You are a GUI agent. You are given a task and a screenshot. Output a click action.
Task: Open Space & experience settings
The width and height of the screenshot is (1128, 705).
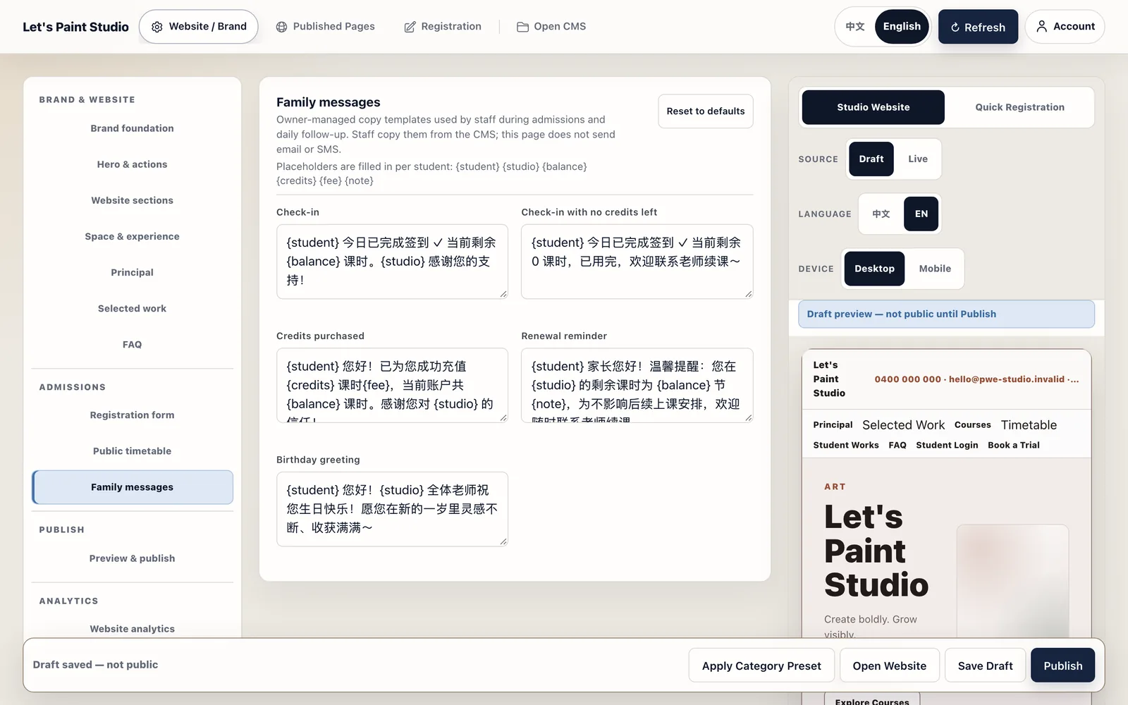(x=132, y=236)
